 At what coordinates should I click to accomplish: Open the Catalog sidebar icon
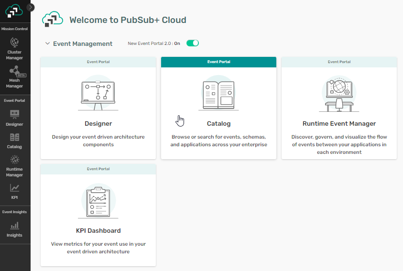(14, 141)
